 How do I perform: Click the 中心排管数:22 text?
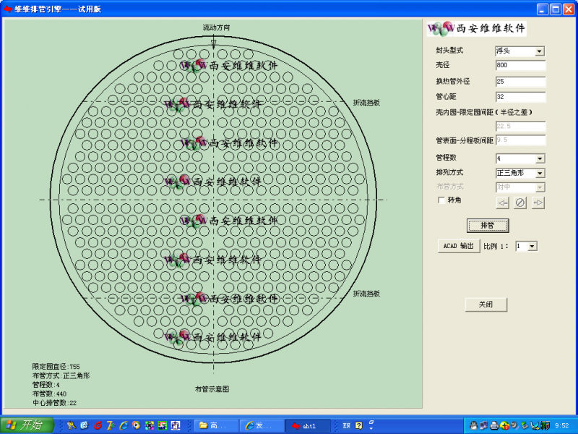click(55, 403)
